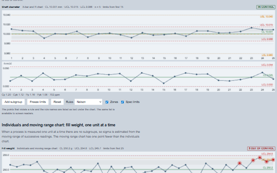The image size is (277, 173).
Task: Click the USL 10.040 spec limit label
Action: point(267,16)
